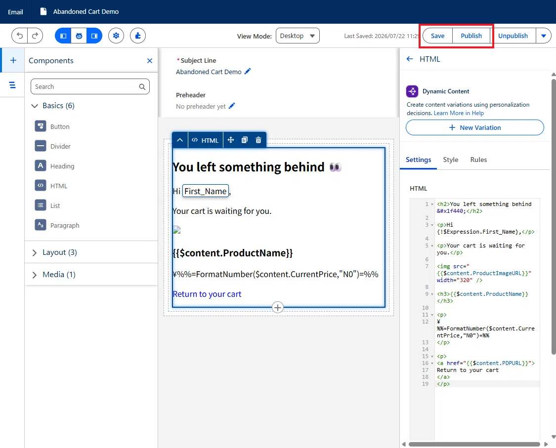This screenshot has height=448, width=556.
Task: Collapse the Basics (6) section
Action: [x=35, y=106]
